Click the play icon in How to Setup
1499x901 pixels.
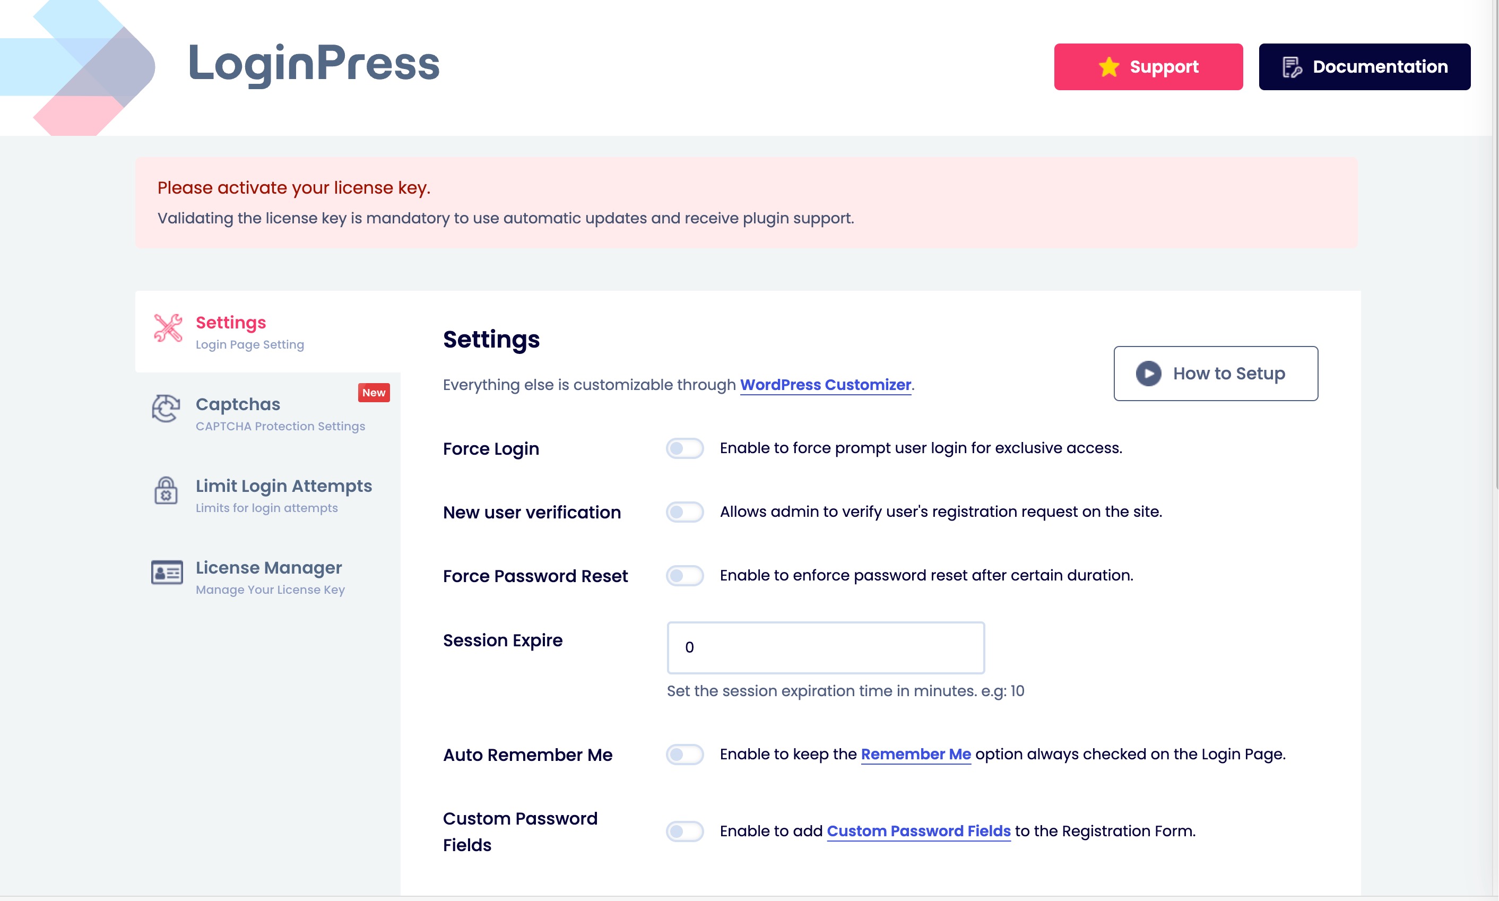(x=1148, y=374)
